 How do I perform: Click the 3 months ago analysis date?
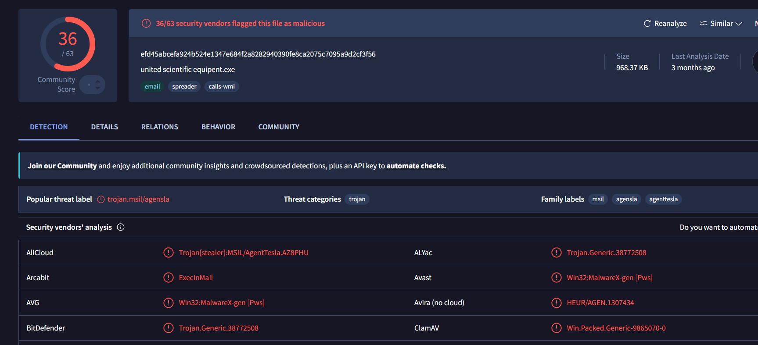click(x=693, y=68)
